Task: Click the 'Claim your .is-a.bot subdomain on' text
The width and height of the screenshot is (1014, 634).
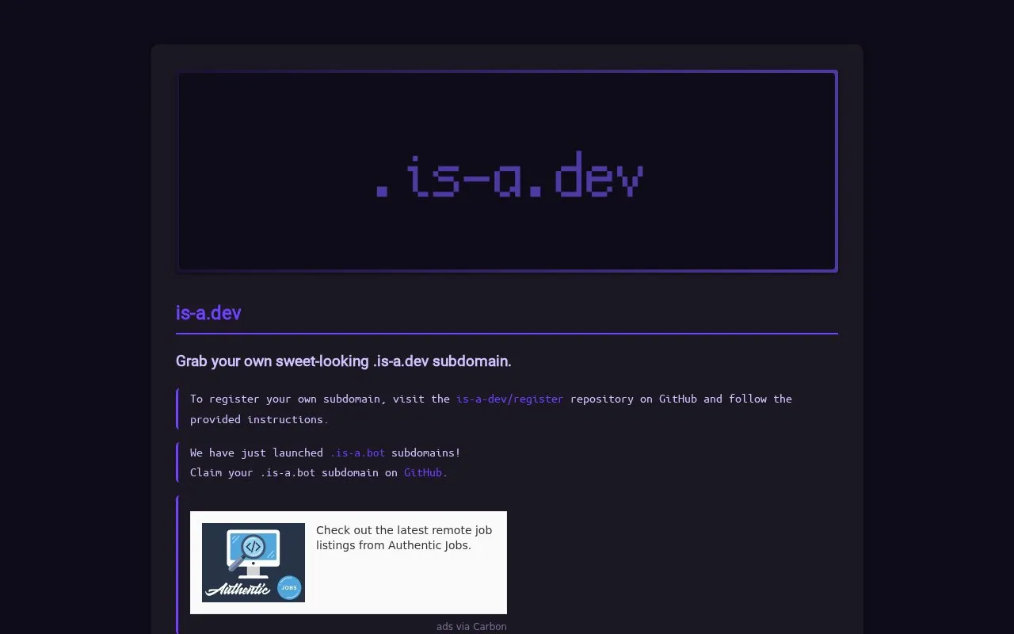Action: point(294,472)
